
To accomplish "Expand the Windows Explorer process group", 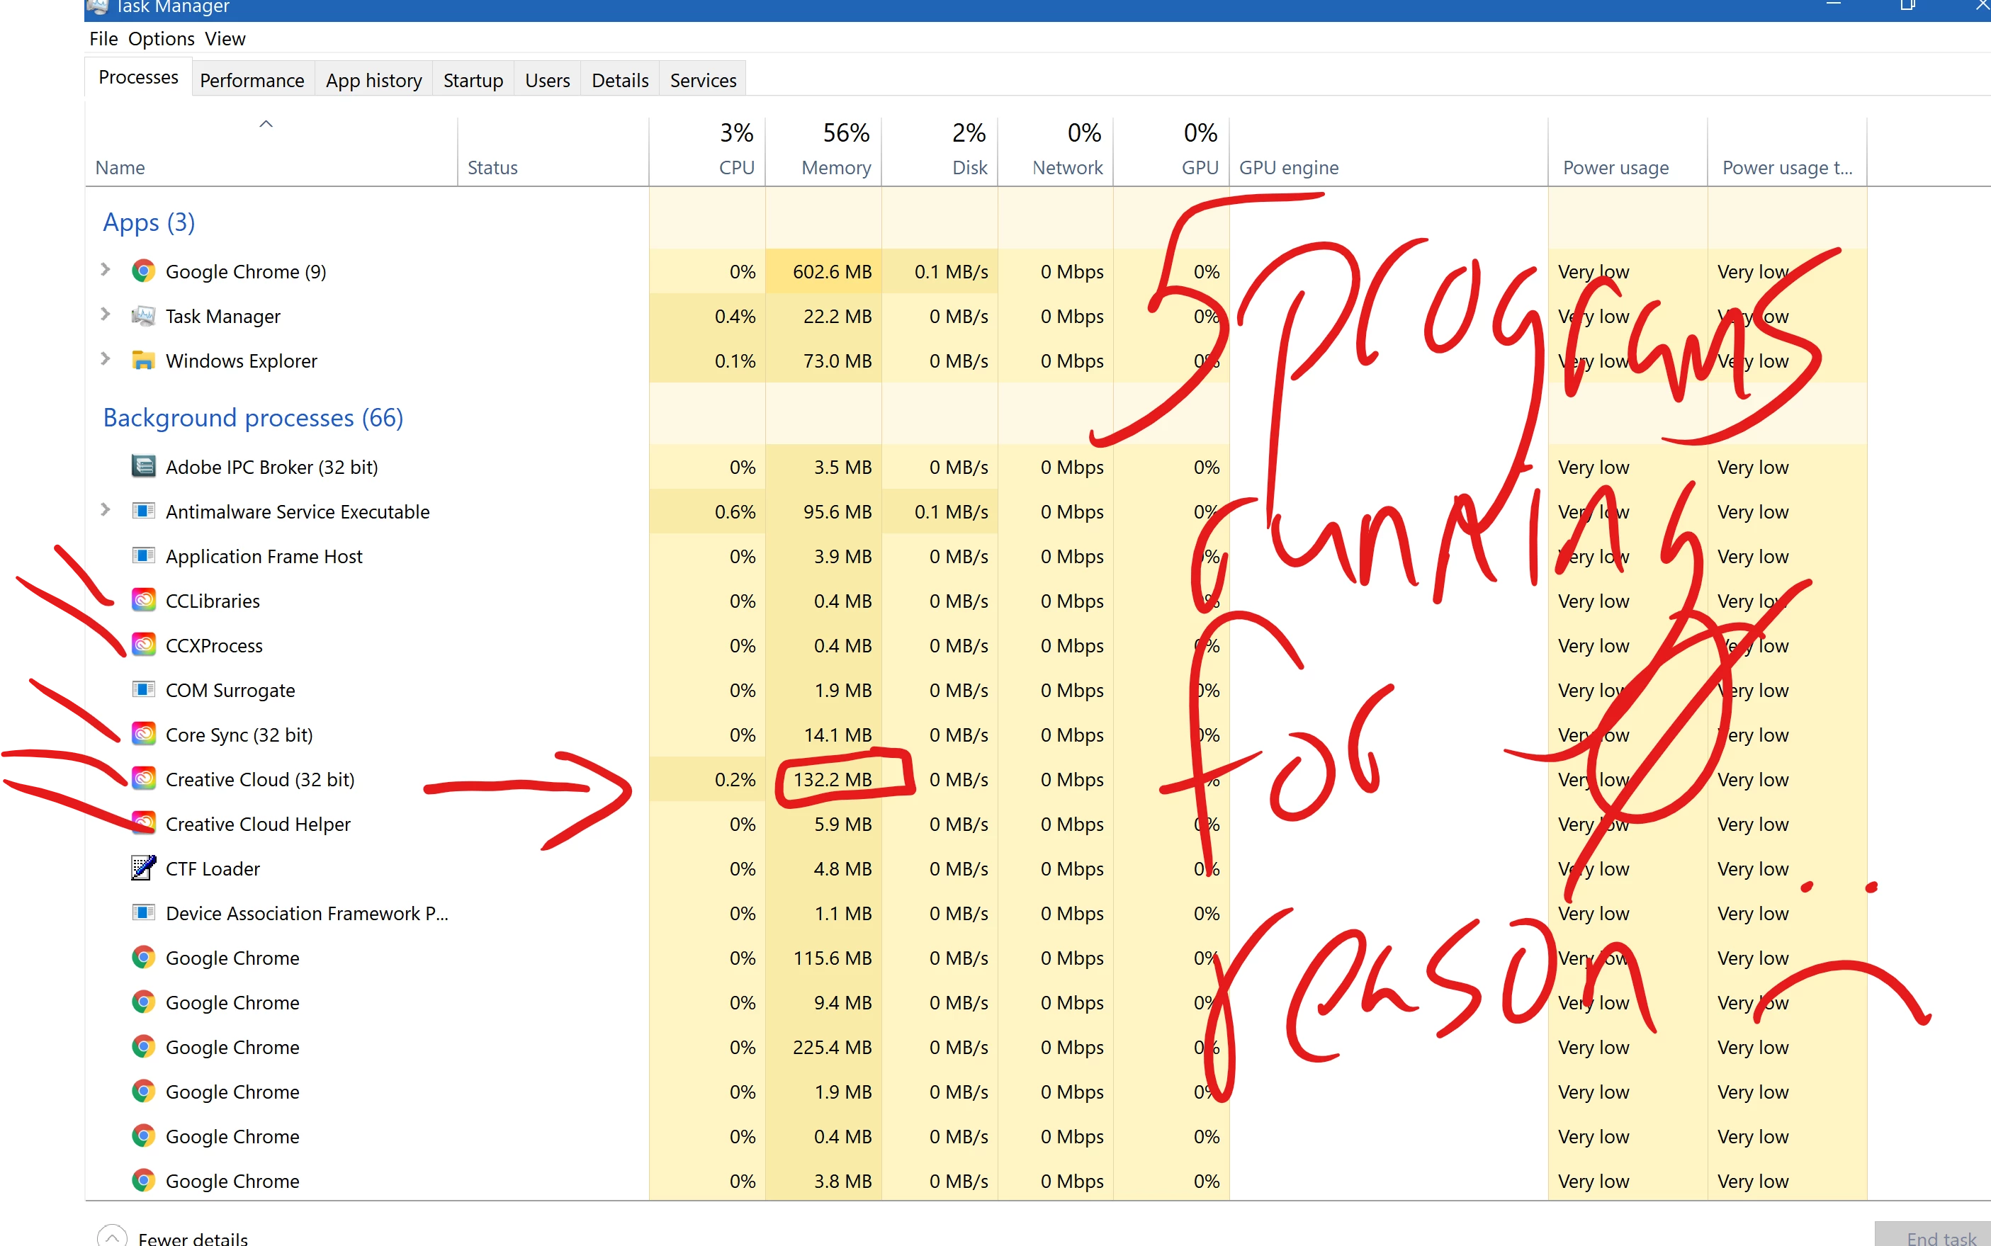I will click(106, 358).
